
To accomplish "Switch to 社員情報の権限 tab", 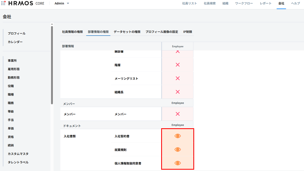I will [72, 32].
